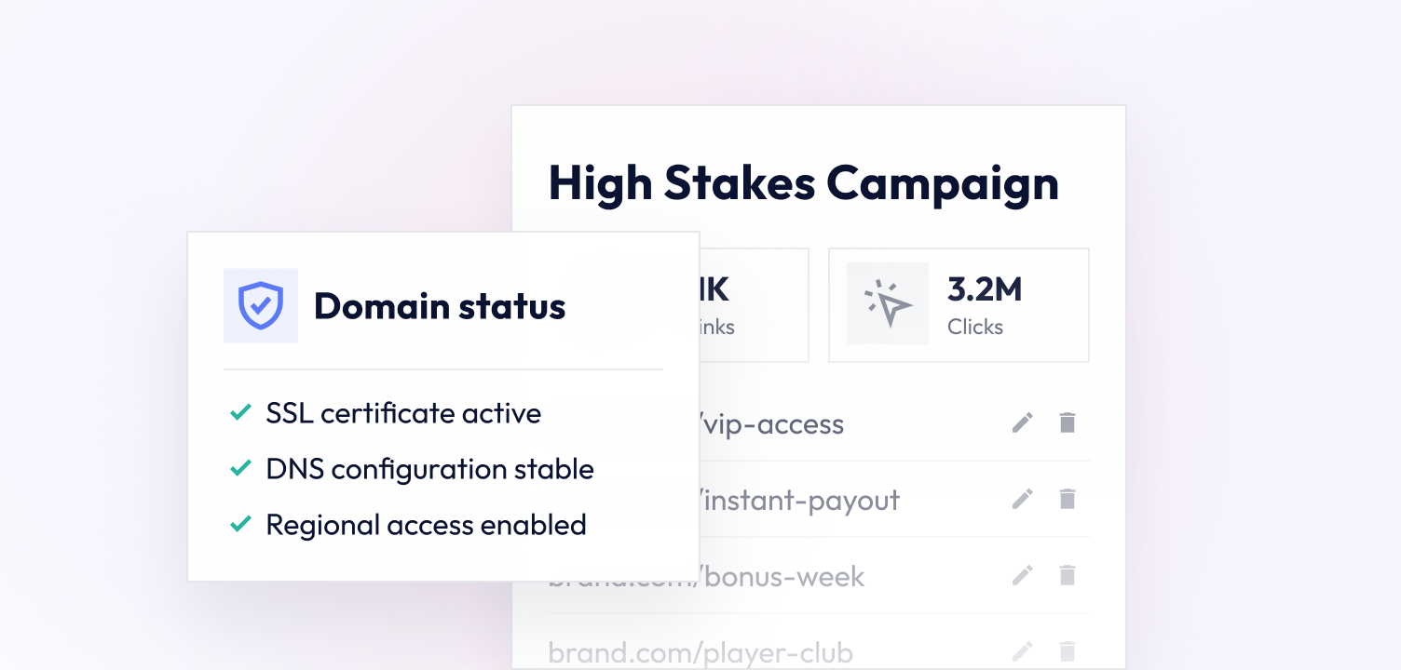Click the vip-access link text
This screenshot has height=670, width=1401.
point(771,424)
